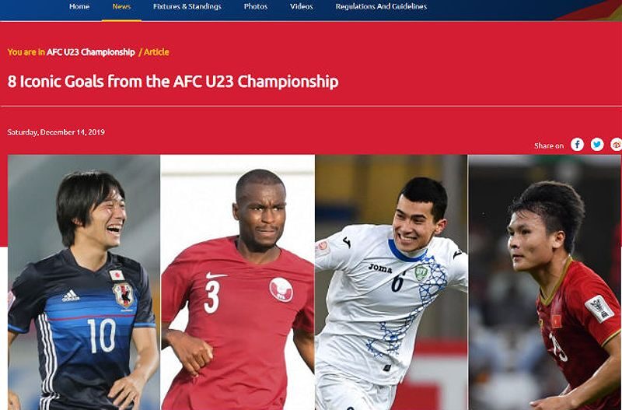The height and width of the screenshot is (410, 622).
Task: Click the 'You are in' breadcrumb text
Action: [x=26, y=52]
